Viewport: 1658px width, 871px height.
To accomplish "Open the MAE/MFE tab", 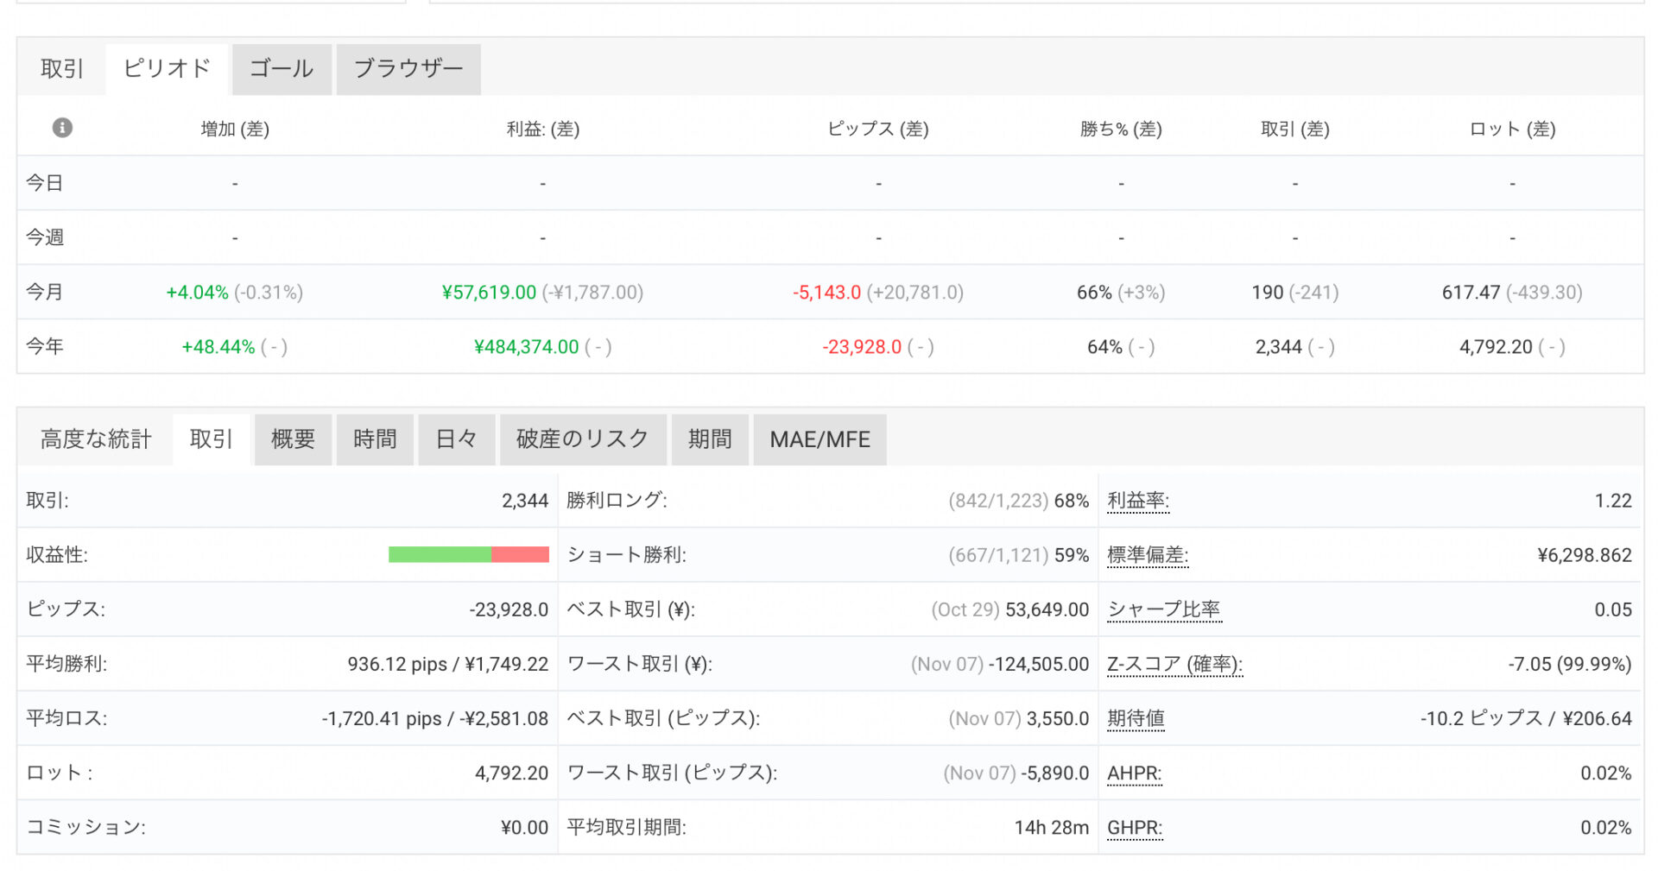I will click(x=820, y=439).
